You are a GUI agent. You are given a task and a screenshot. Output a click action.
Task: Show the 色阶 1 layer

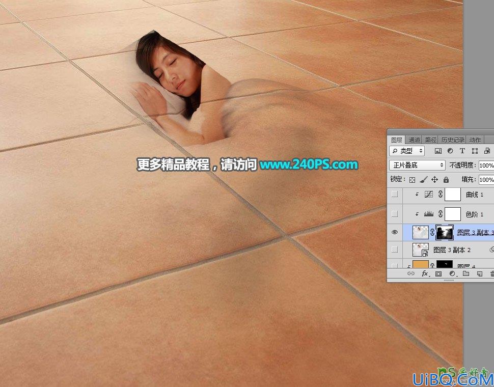395,214
